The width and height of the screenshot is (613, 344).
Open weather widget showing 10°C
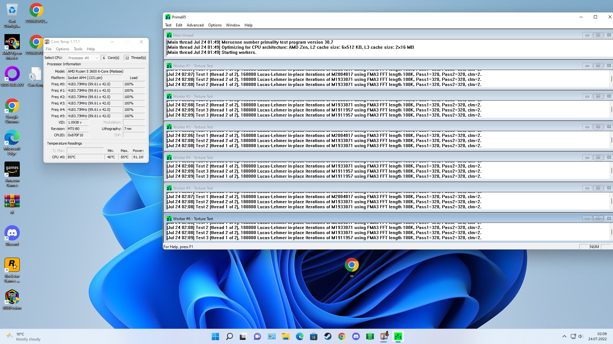23,336
